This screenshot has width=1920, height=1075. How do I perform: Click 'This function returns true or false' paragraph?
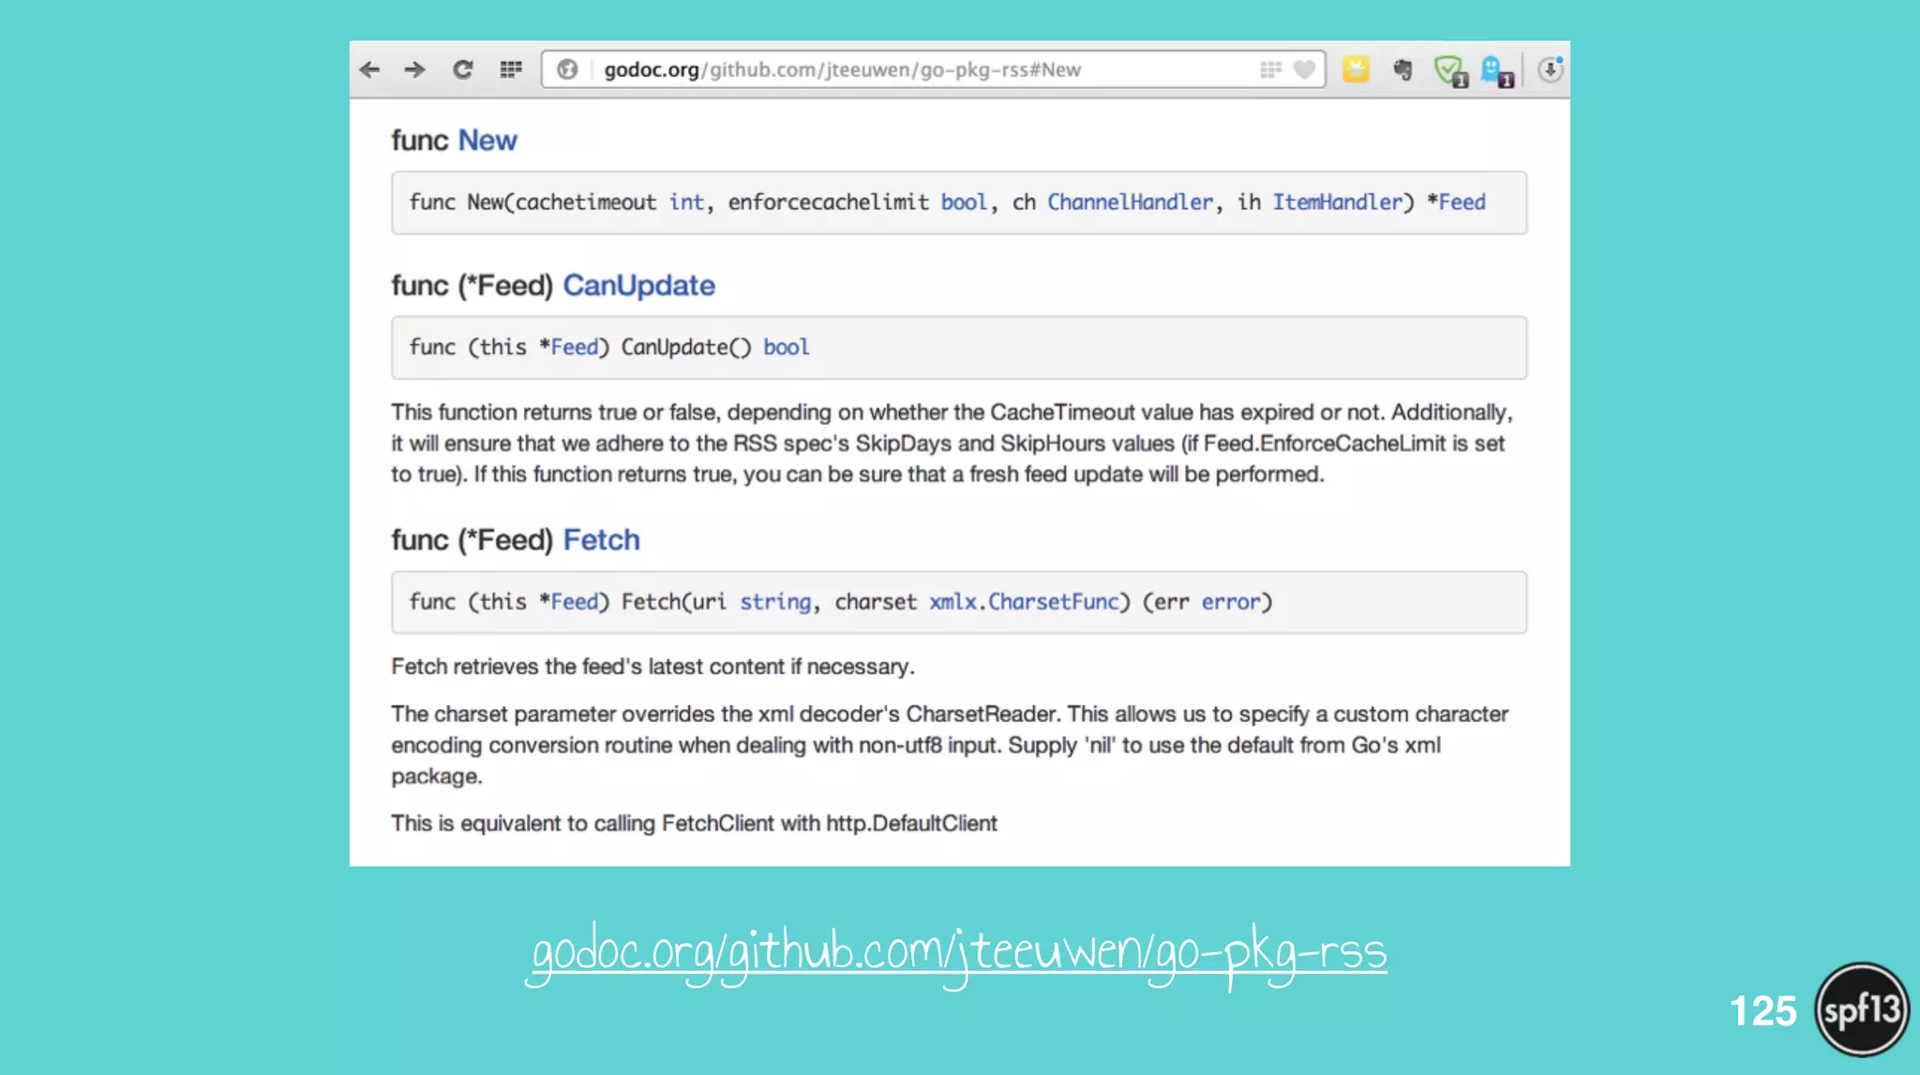coord(952,444)
